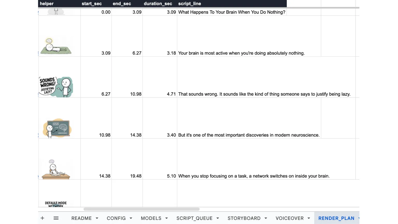Add a new sheet with plus icon
This screenshot has height=224, width=398.
coord(42,218)
